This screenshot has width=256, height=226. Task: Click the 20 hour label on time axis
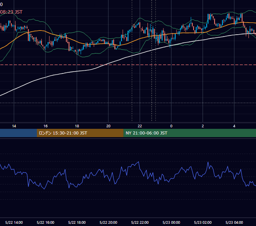pyautogui.click(x=108, y=126)
